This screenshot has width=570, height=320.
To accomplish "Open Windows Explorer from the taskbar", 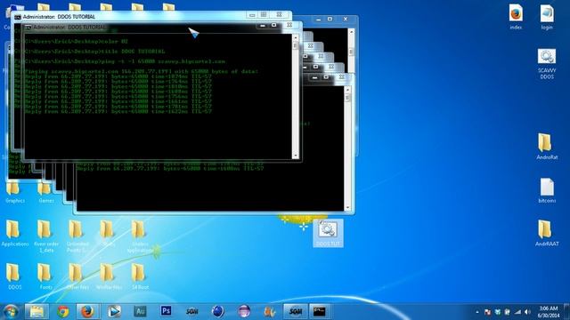I will pyautogui.click(x=37, y=311).
